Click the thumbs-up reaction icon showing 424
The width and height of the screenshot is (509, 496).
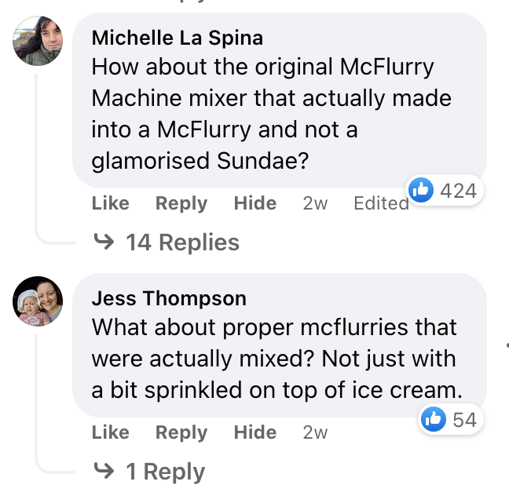[x=422, y=190]
